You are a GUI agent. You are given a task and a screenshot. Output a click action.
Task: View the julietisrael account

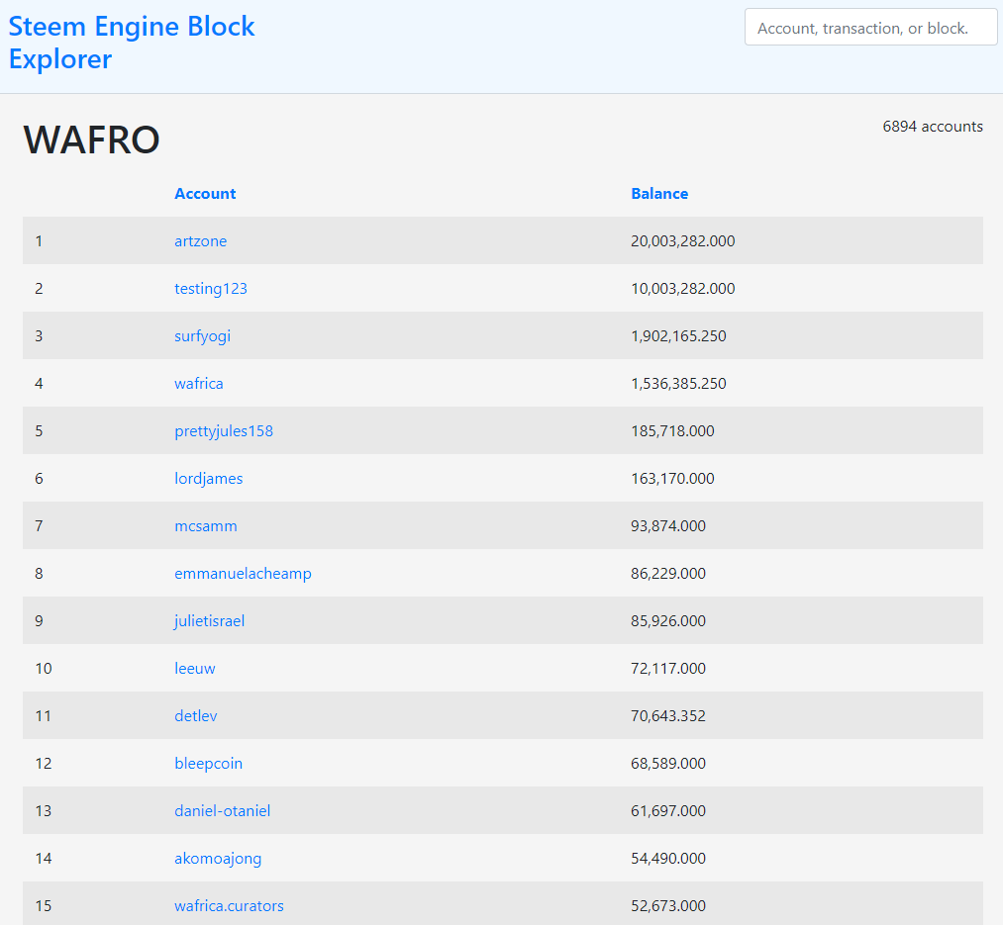tap(209, 621)
